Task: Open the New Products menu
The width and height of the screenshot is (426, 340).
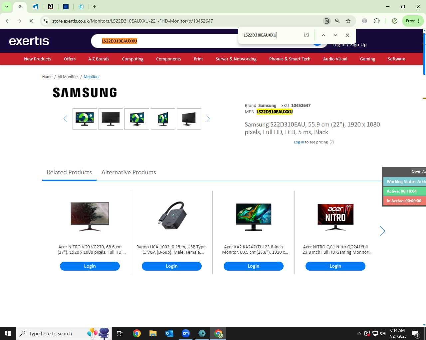Action: (38, 59)
